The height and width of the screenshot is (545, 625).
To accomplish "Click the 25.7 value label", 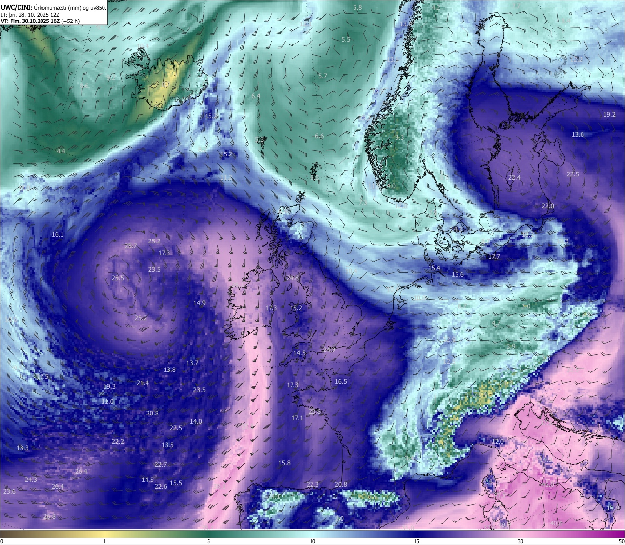I will pyautogui.click(x=131, y=246).
